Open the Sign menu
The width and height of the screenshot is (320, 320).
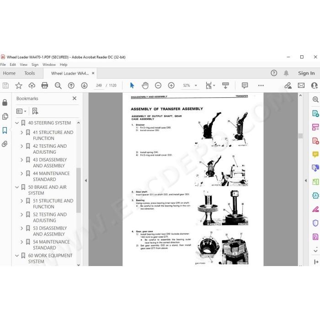click(x=35, y=64)
